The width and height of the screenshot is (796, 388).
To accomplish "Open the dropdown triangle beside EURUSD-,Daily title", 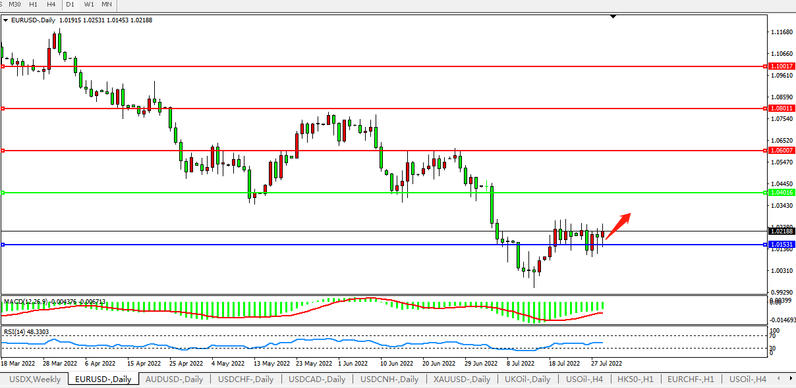I will (x=6, y=20).
